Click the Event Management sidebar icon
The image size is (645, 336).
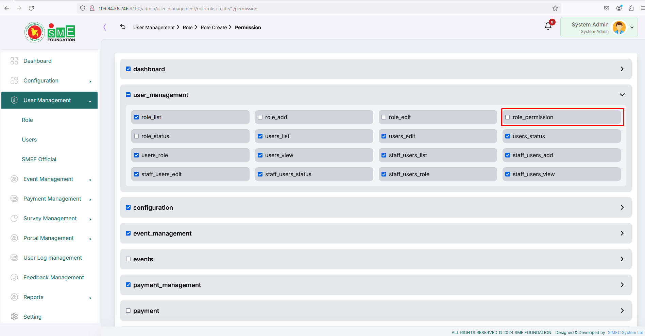[14, 179]
